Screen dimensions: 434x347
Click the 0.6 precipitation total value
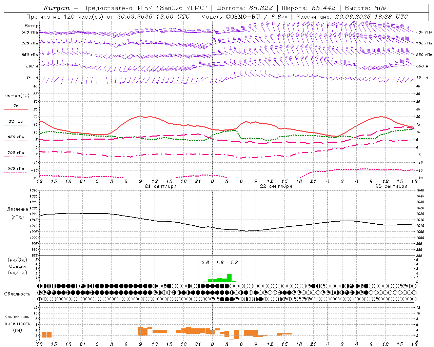tap(205, 263)
